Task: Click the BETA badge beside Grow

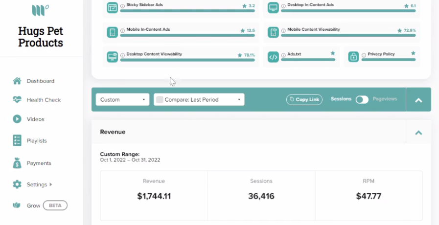Action: [x=55, y=205]
